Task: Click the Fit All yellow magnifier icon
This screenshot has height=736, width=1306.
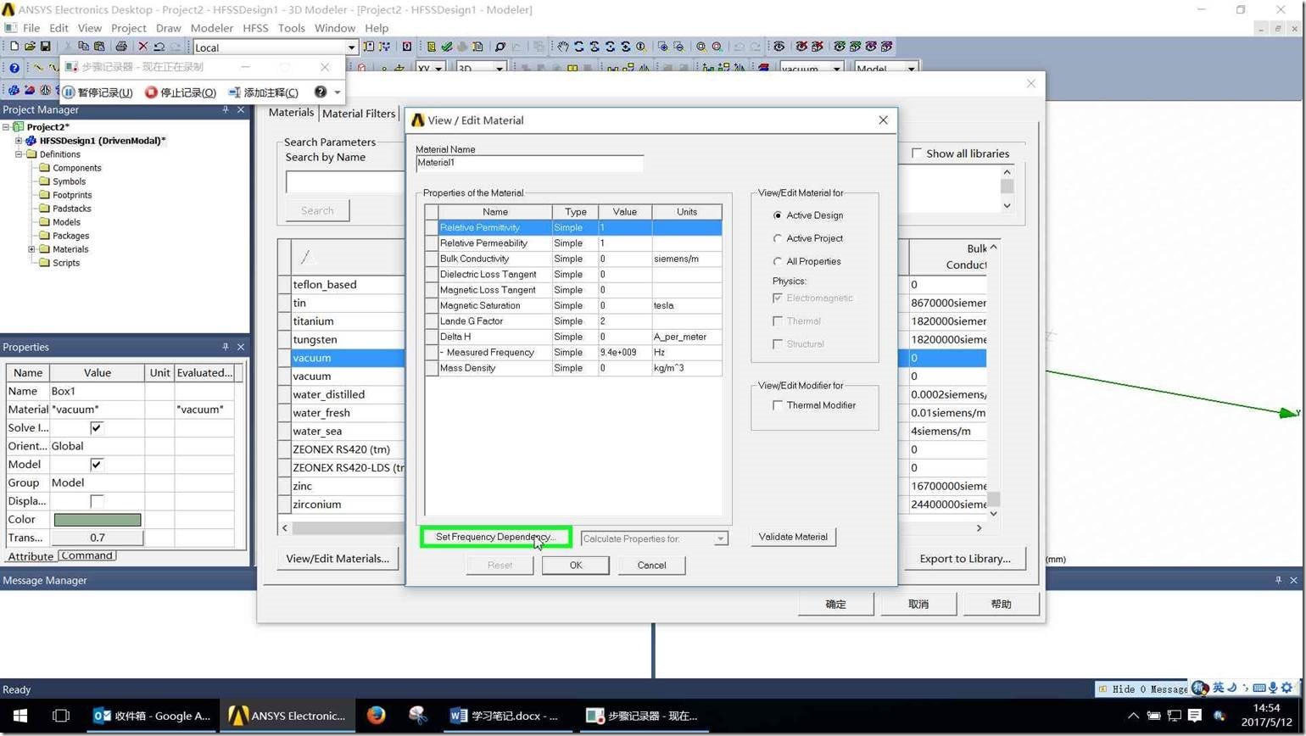Action: point(701,47)
